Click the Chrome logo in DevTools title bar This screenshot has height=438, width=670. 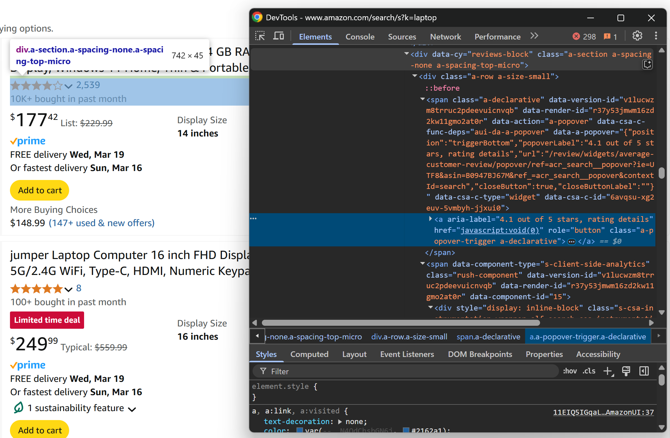[257, 17]
